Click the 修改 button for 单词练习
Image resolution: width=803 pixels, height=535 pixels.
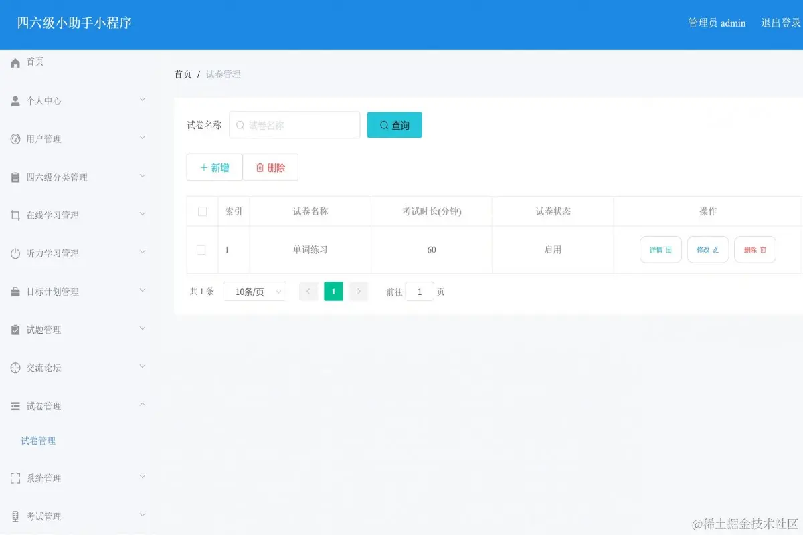tap(708, 249)
